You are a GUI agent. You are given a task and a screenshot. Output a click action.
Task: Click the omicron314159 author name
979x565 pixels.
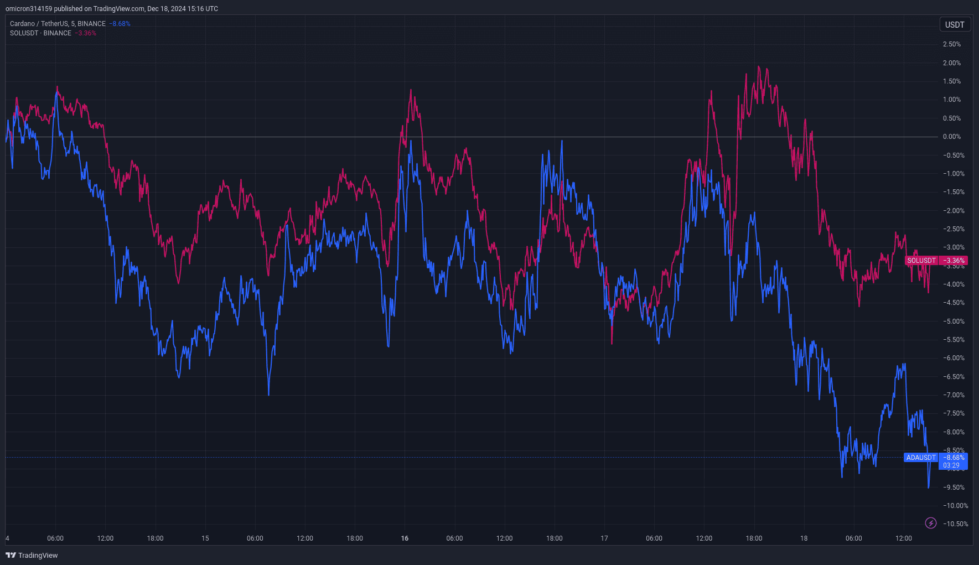coord(29,9)
